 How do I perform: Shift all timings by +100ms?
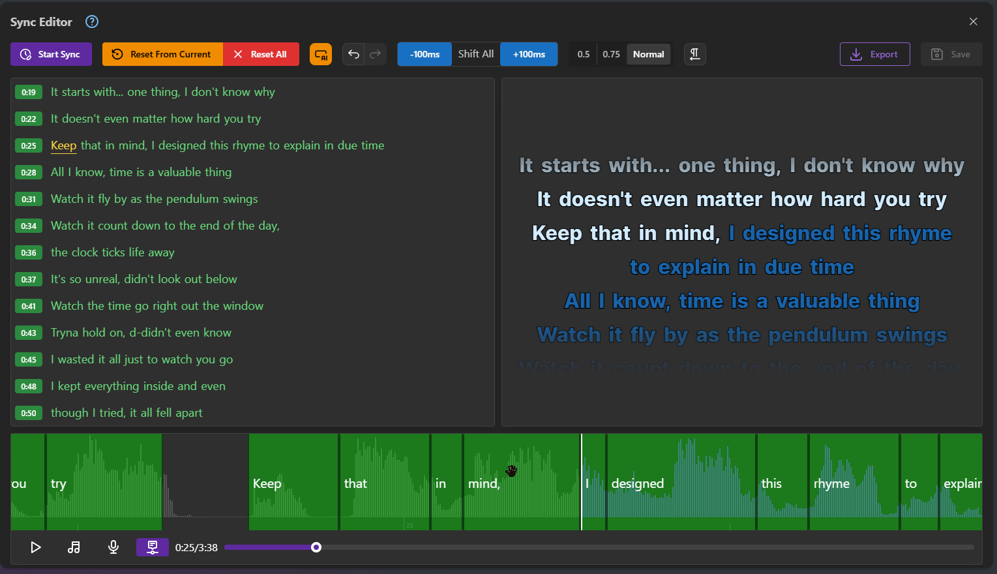(529, 54)
